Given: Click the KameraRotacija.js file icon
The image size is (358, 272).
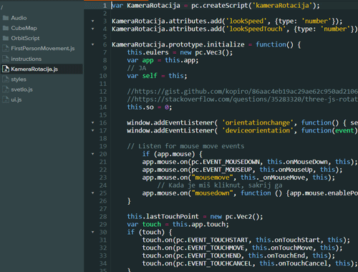Looking at the screenshot, I should (6, 69).
